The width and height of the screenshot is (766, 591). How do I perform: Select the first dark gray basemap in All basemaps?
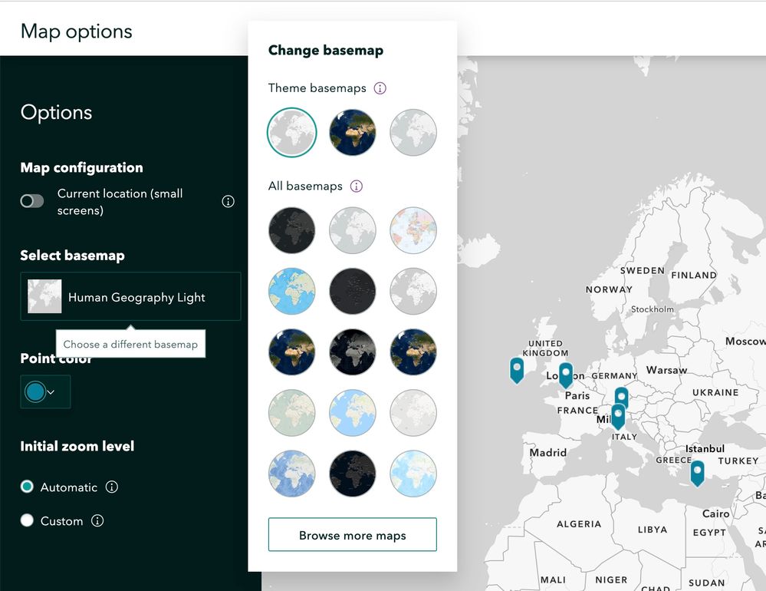pos(291,230)
